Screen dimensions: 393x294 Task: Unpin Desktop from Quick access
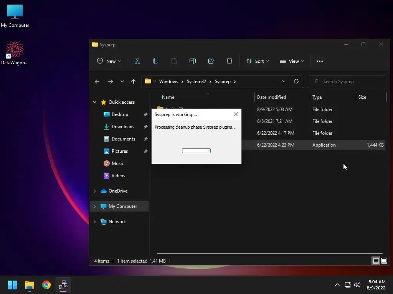(x=145, y=114)
